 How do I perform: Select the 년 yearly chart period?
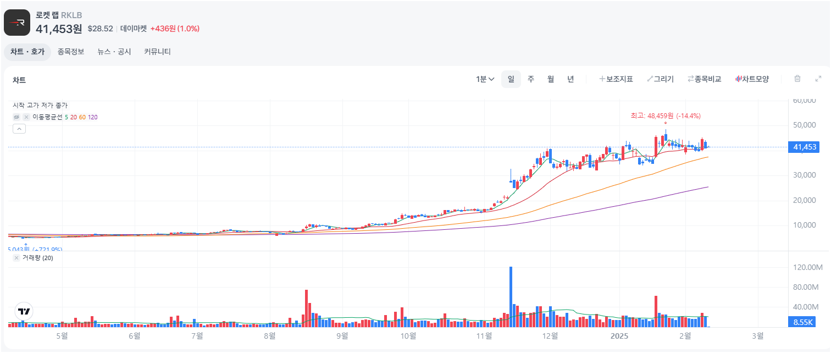coord(570,79)
